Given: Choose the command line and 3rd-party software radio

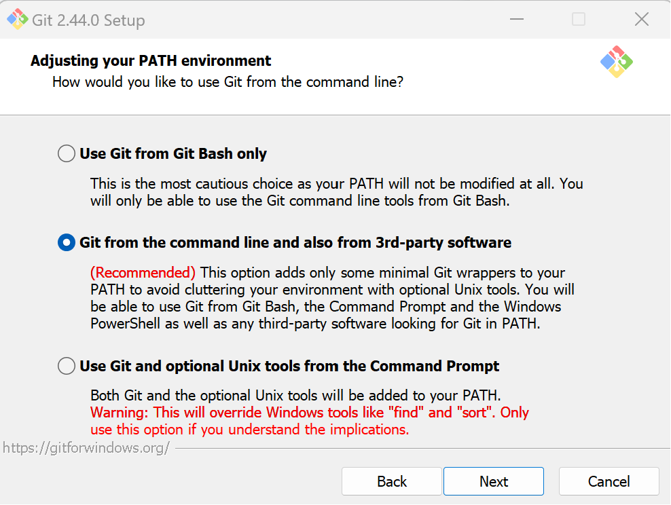Looking at the screenshot, I should pos(67,242).
